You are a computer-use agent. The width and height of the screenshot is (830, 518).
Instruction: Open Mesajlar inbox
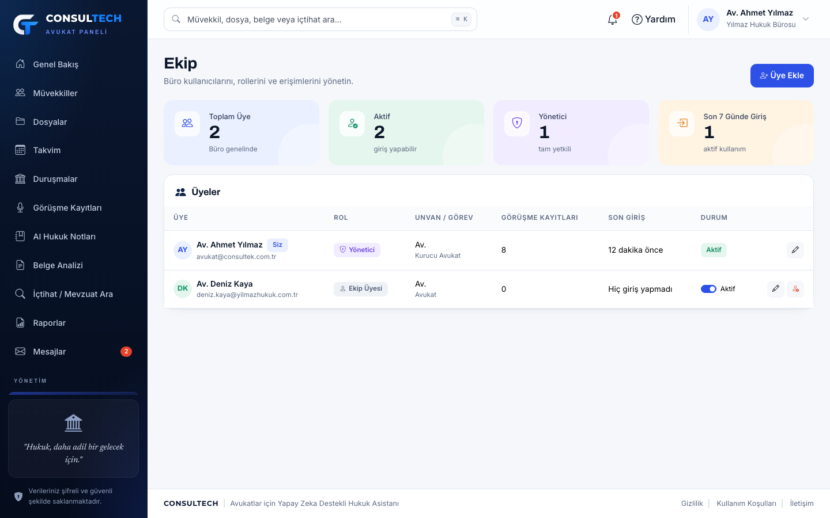(74, 352)
